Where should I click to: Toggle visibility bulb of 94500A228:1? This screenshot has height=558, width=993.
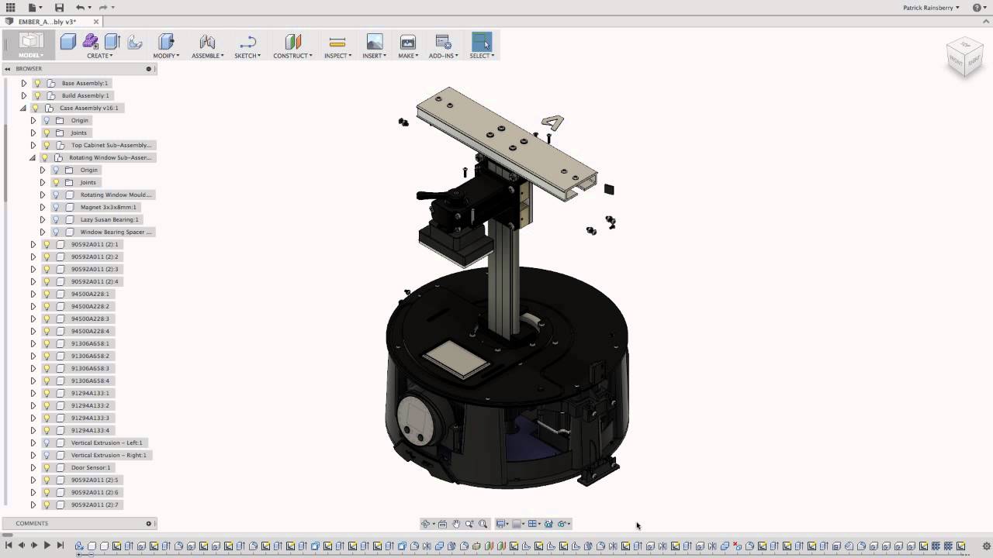point(46,294)
